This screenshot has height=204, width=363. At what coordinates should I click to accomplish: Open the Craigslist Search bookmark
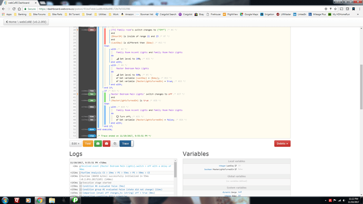166,14
